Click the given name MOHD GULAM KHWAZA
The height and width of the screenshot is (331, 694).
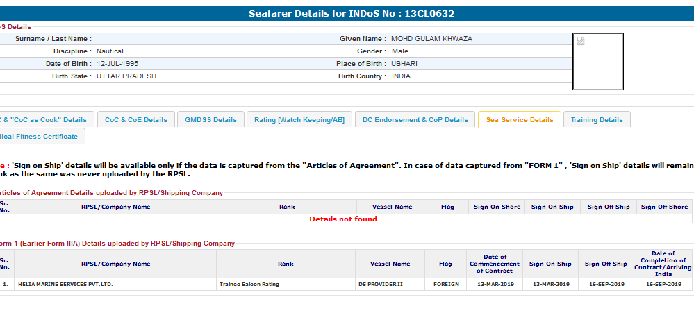(x=431, y=39)
